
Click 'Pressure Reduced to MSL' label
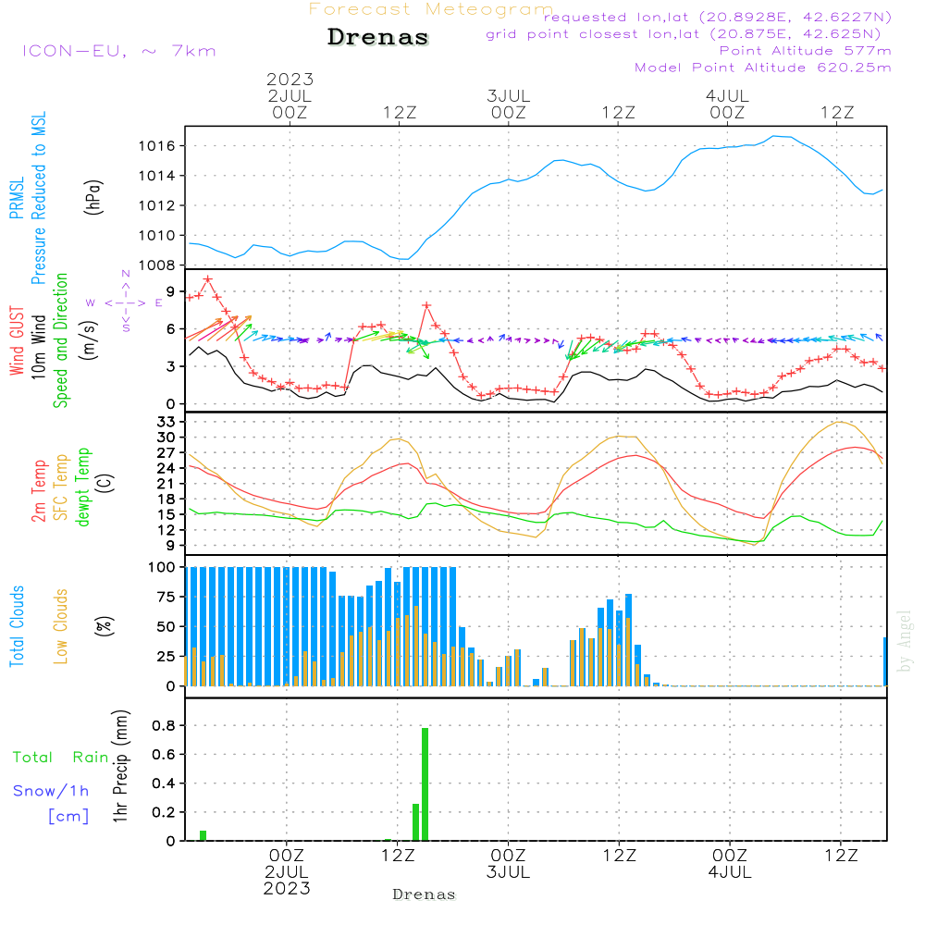click(x=38, y=198)
